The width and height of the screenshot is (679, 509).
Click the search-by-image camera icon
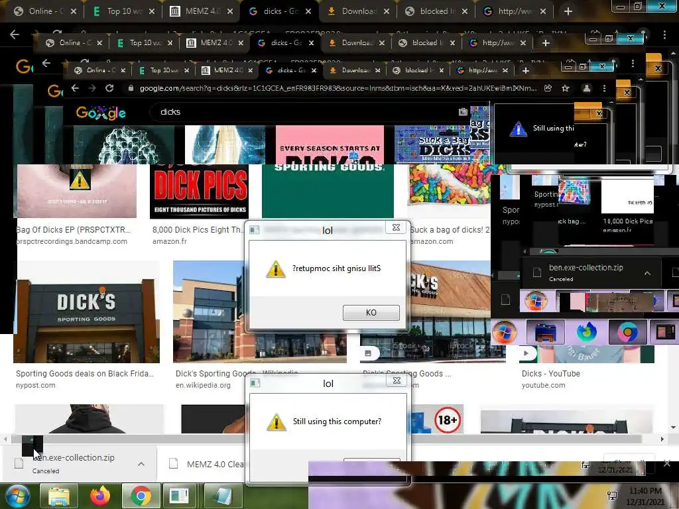[463, 112]
